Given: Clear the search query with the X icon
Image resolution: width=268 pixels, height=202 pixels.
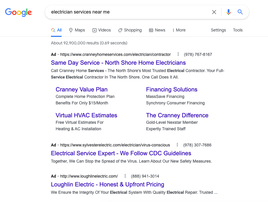Looking at the screenshot, I should [214, 12].
